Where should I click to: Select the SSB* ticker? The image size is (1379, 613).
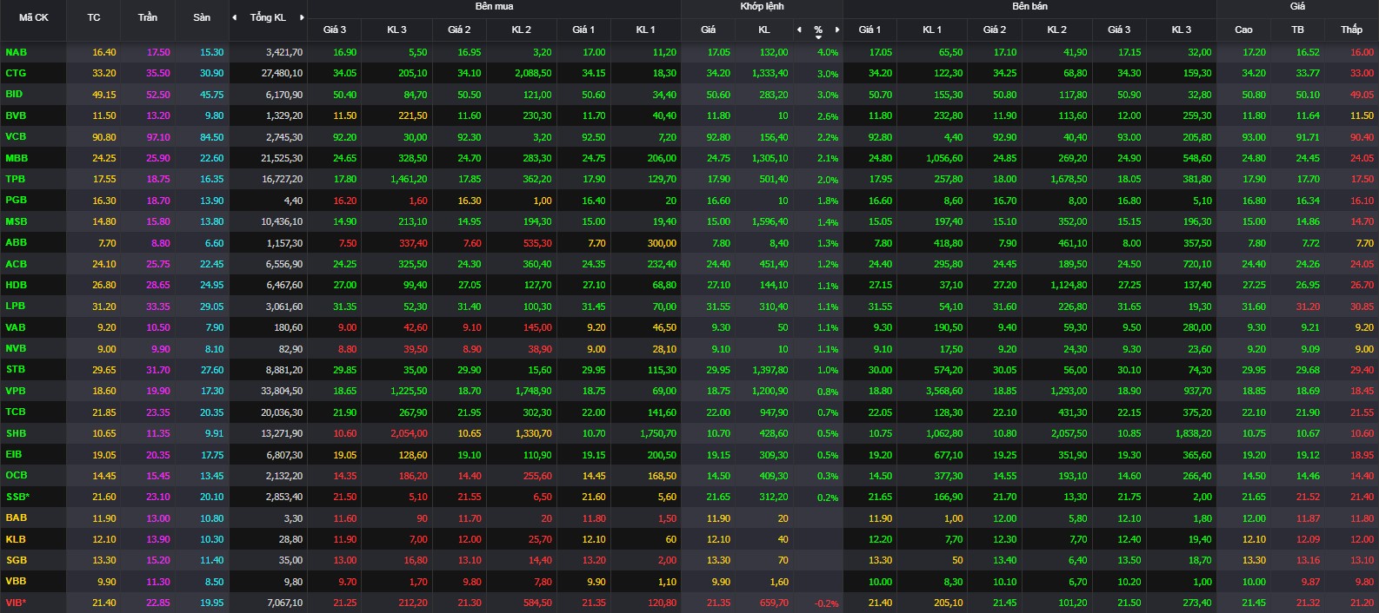(x=17, y=497)
